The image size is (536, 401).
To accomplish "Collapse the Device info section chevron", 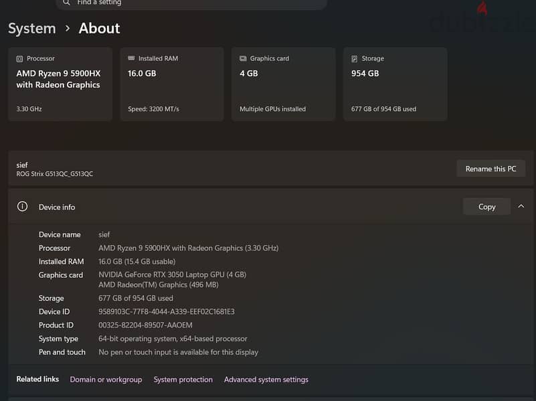I will [x=521, y=206].
